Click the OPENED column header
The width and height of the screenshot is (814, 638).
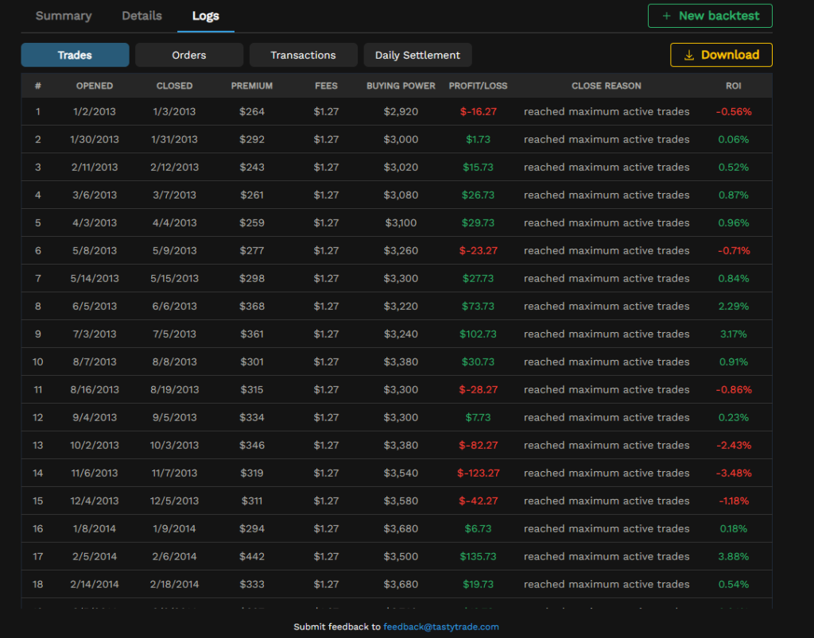[95, 86]
